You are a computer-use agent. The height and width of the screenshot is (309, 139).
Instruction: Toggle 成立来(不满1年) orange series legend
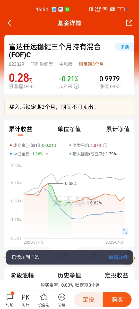point(33,145)
